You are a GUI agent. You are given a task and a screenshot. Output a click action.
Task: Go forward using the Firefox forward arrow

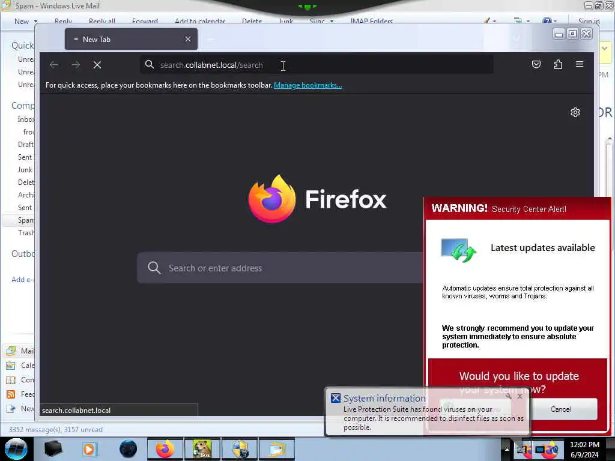point(76,65)
